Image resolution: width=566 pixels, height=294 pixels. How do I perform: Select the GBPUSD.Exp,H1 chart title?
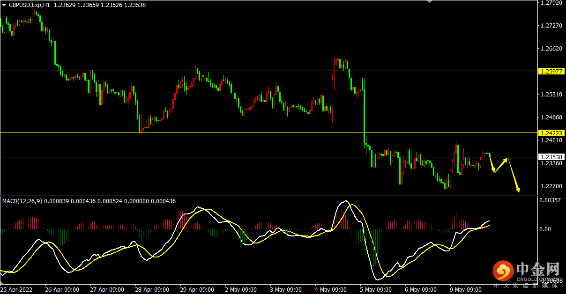[30, 5]
